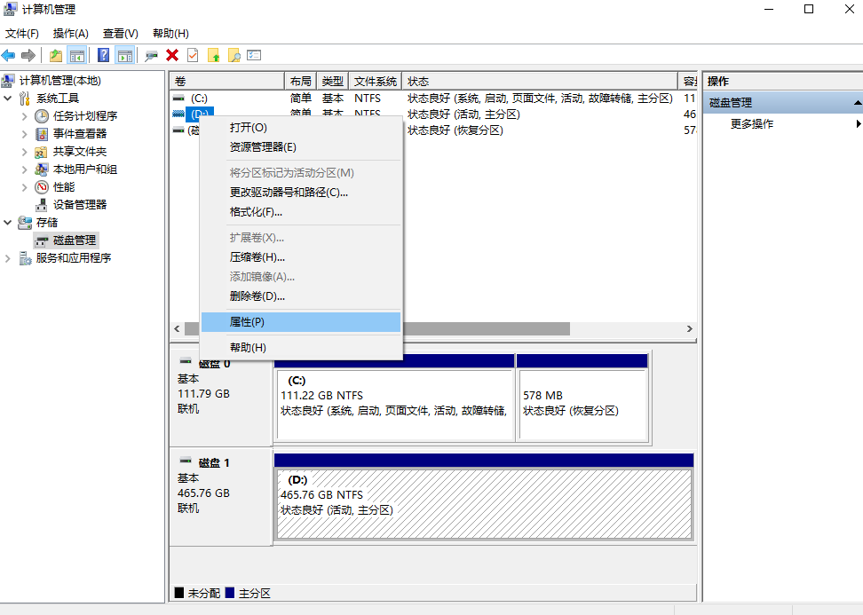
Task: Click the refresh checkmark toolbar icon
Action: tap(192, 55)
